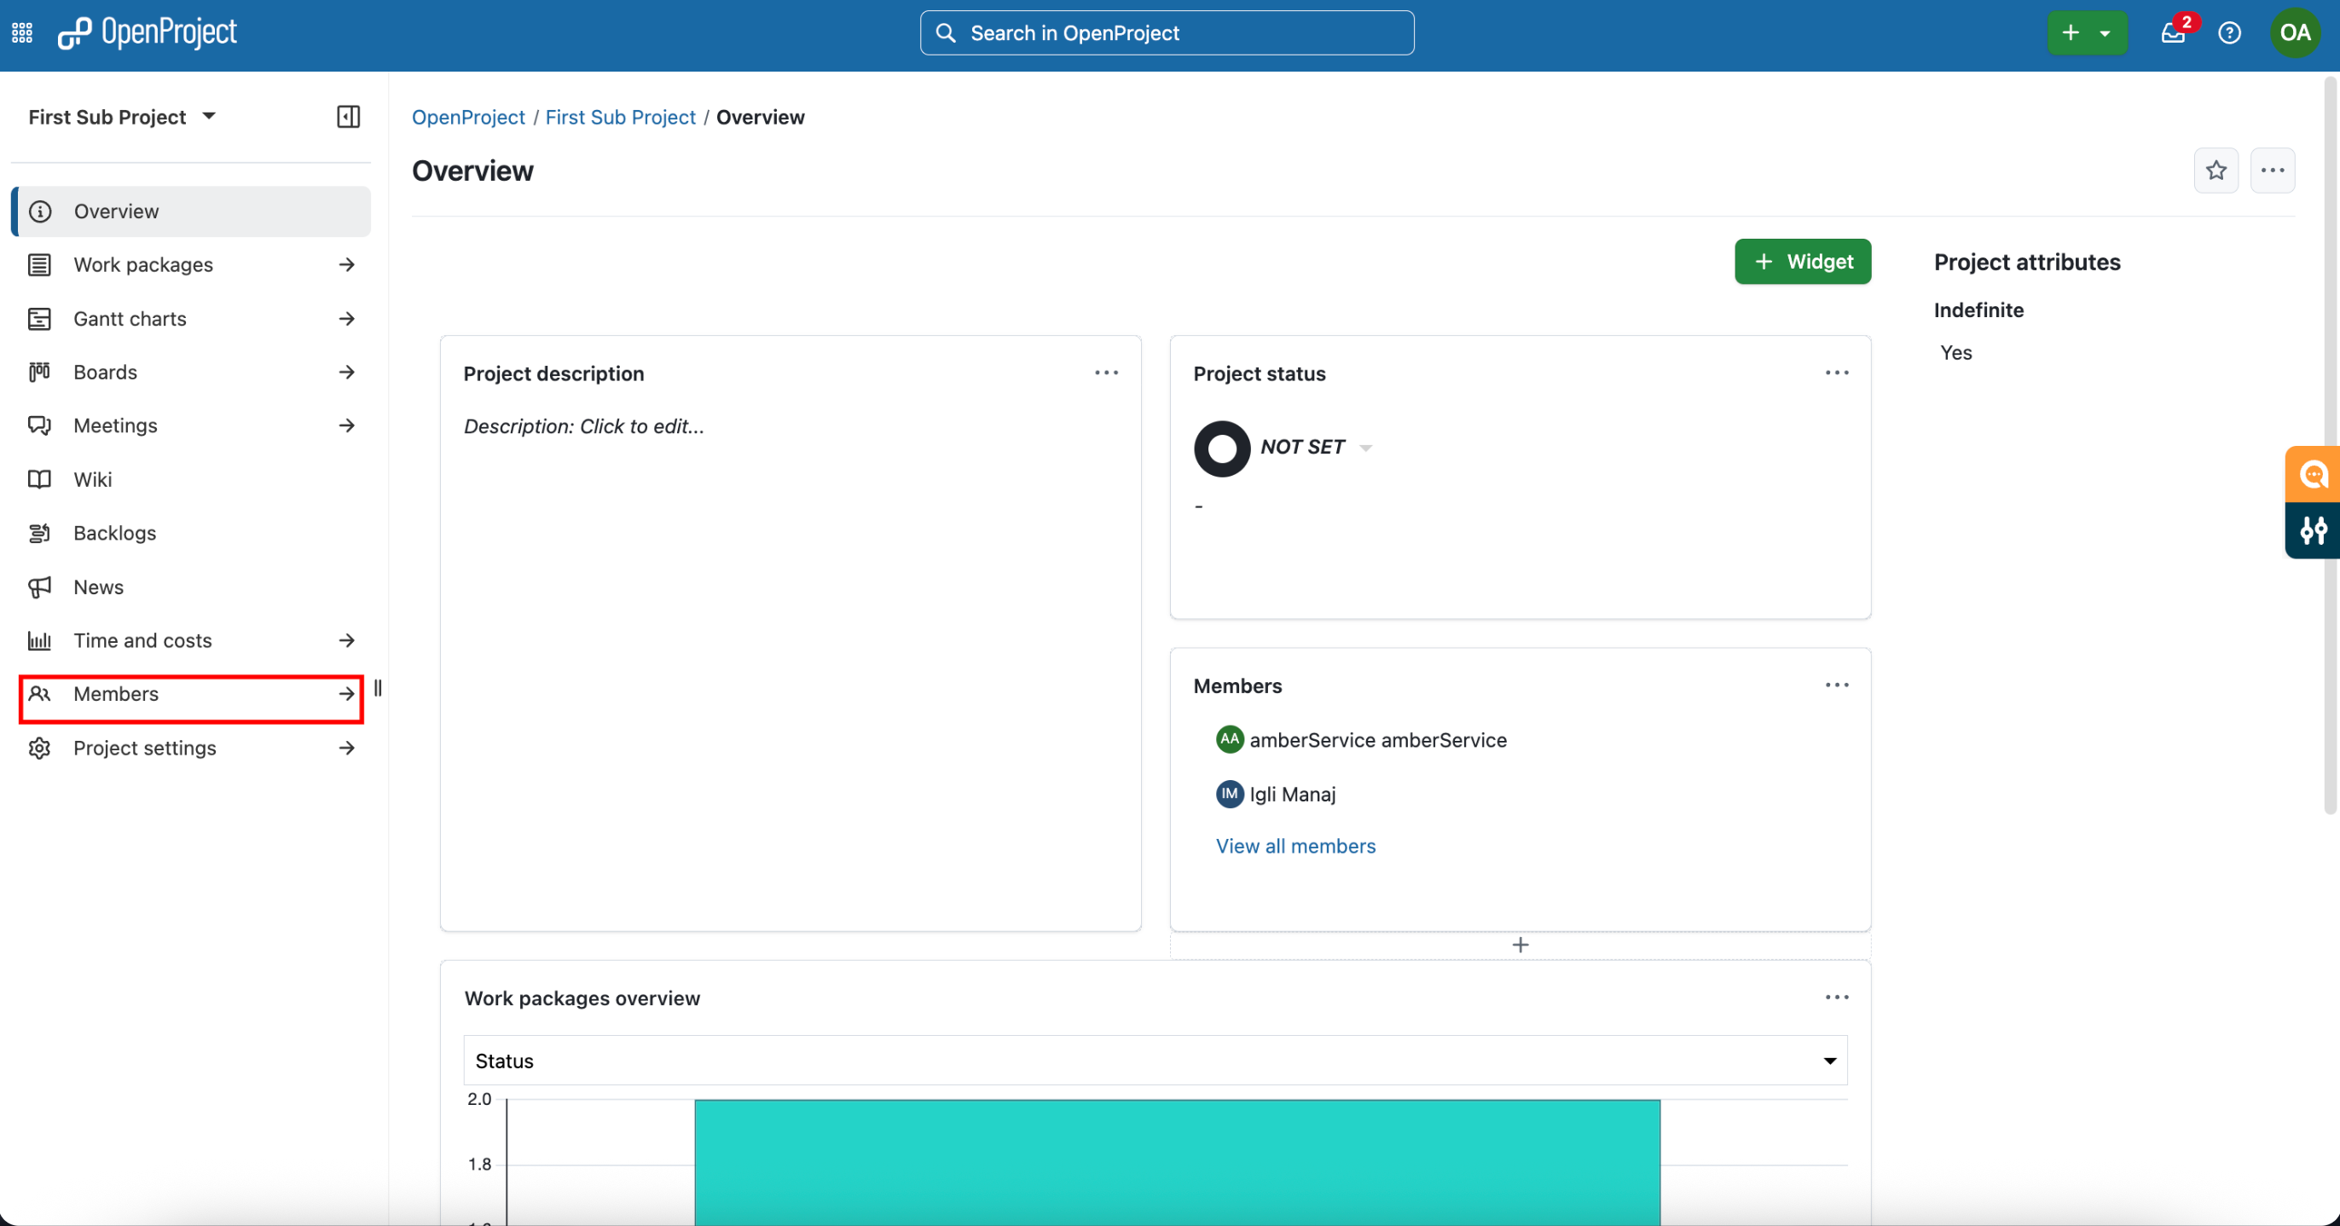Click the orange chat support icon

(x=2313, y=474)
